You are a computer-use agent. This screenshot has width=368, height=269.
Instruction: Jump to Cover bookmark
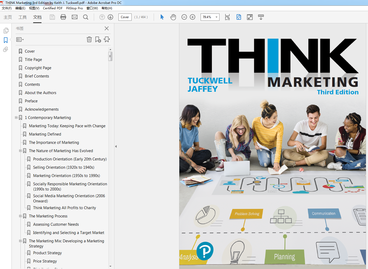tap(30, 51)
